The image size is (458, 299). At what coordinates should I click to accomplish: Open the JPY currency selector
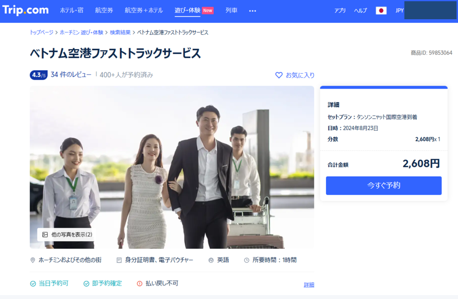tap(399, 11)
